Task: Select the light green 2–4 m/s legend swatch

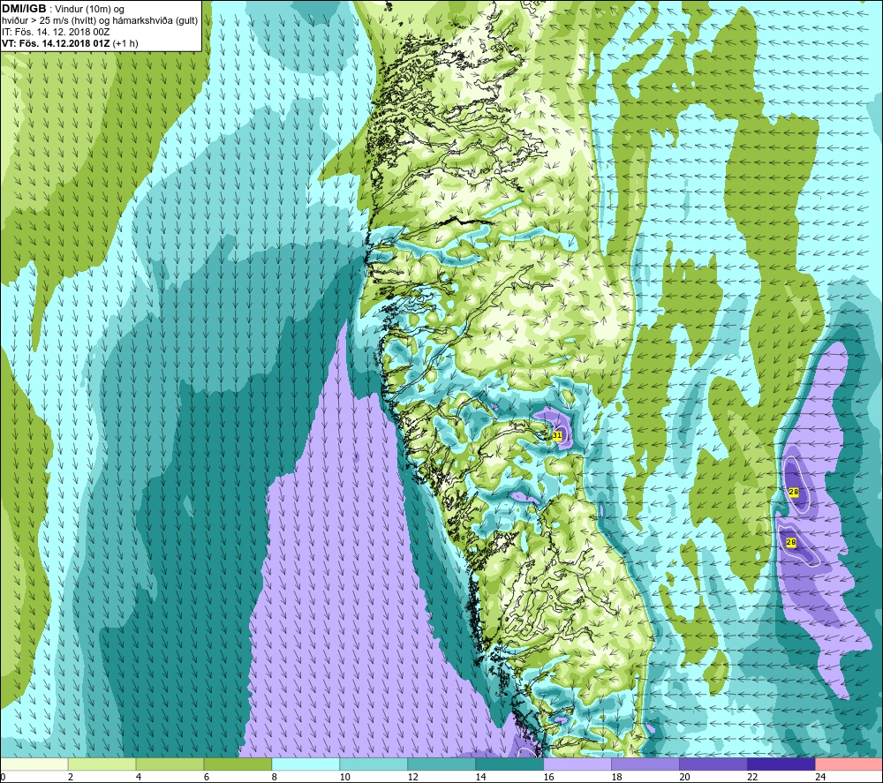Action: pyautogui.click(x=102, y=764)
